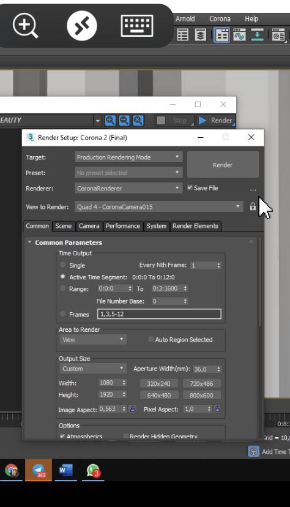Click the download arrow toolbar icon
The height and width of the screenshot is (507, 290).
[257, 35]
